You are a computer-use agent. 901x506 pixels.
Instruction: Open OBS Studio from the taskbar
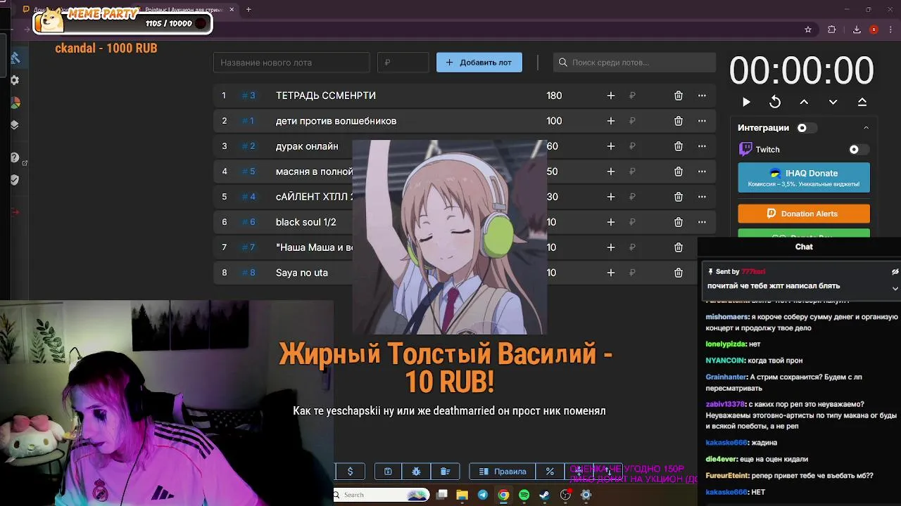565,495
